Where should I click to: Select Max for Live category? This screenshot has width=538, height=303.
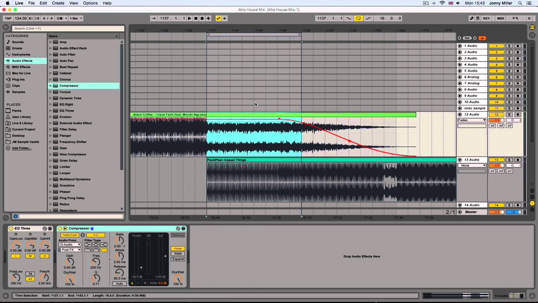21,73
